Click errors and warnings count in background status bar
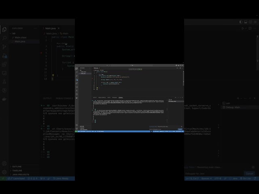 [x=32, y=179]
